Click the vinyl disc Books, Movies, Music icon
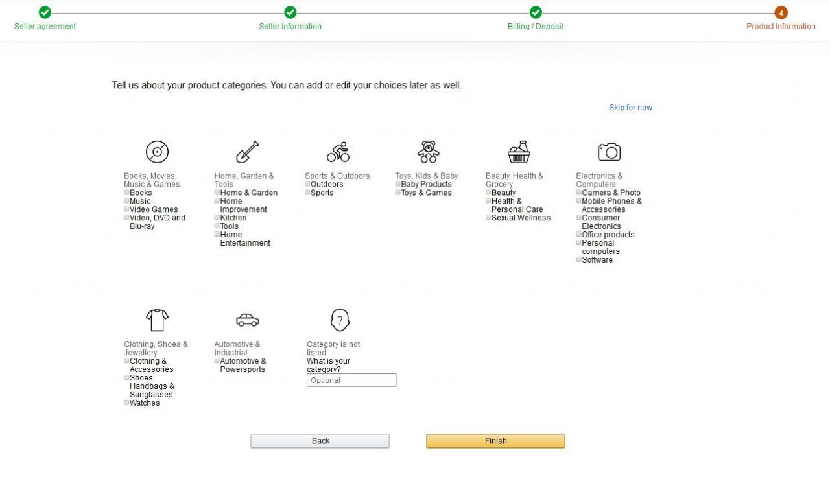The width and height of the screenshot is (830, 503). pos(157,152)
